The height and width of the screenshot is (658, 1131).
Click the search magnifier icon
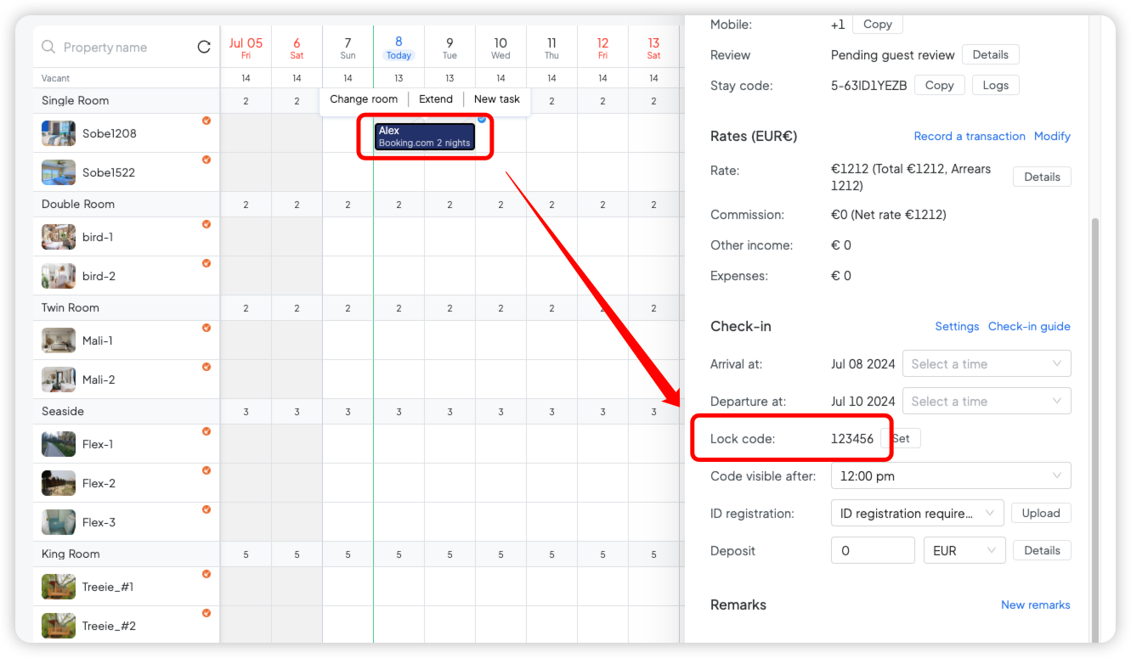(48, 47)
